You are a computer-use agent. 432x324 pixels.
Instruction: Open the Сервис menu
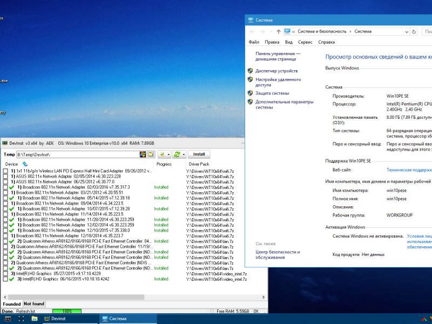(305, 42)
